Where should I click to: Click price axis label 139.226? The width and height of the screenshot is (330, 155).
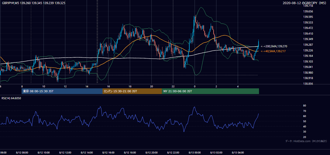click(x=308, y=50)
